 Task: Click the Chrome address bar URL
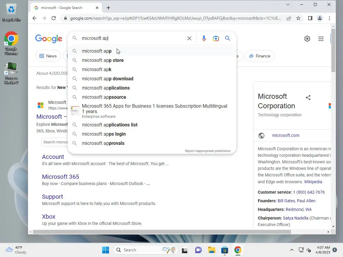[x=175, y=18]
